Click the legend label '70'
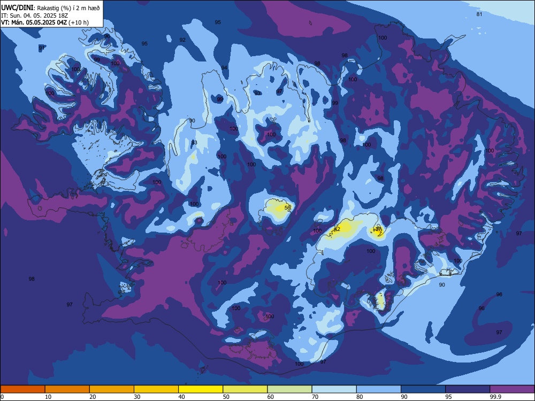 pyautogui.click(x=315, y=397)
